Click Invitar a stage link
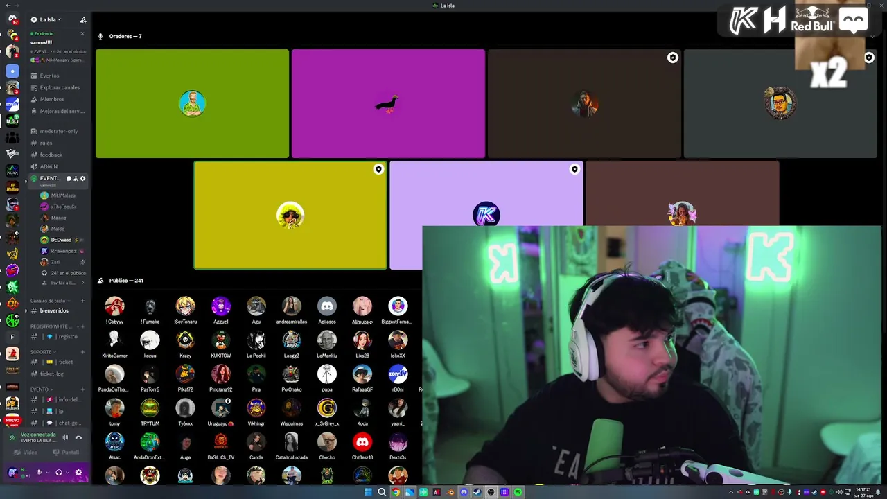887x499 pixels. coord(62,283)
